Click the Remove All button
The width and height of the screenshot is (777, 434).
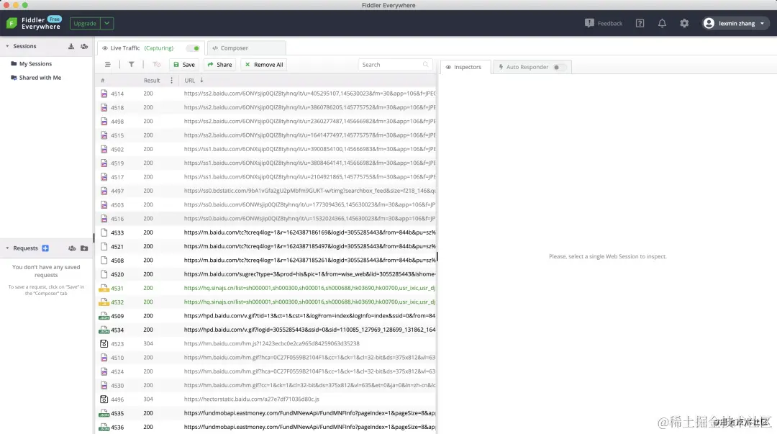coord(264,65)
